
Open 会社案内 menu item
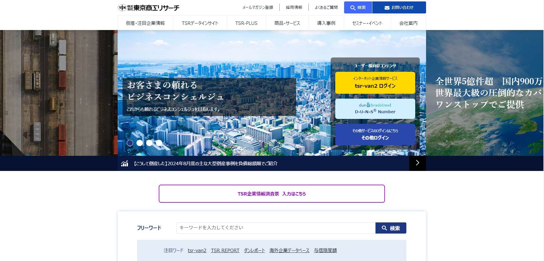coord(408,23)
